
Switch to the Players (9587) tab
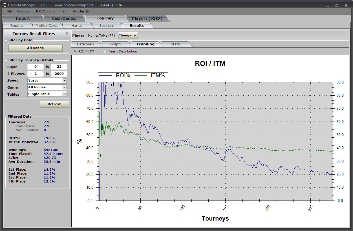[147, 19]
